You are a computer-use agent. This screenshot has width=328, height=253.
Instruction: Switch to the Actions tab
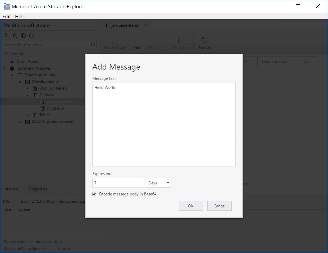tap(12, 189)
